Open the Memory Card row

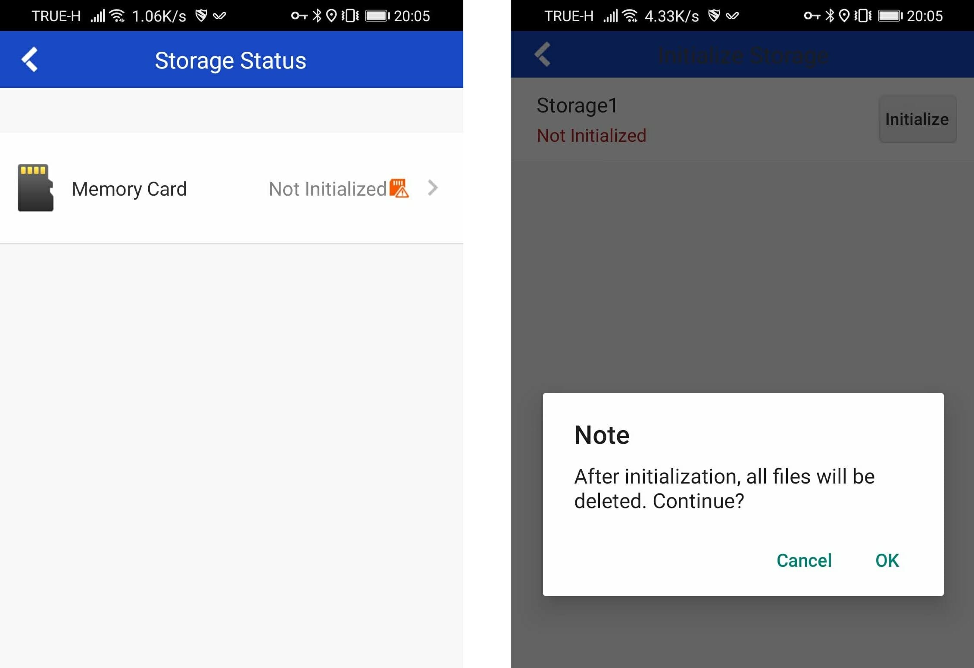231,188
